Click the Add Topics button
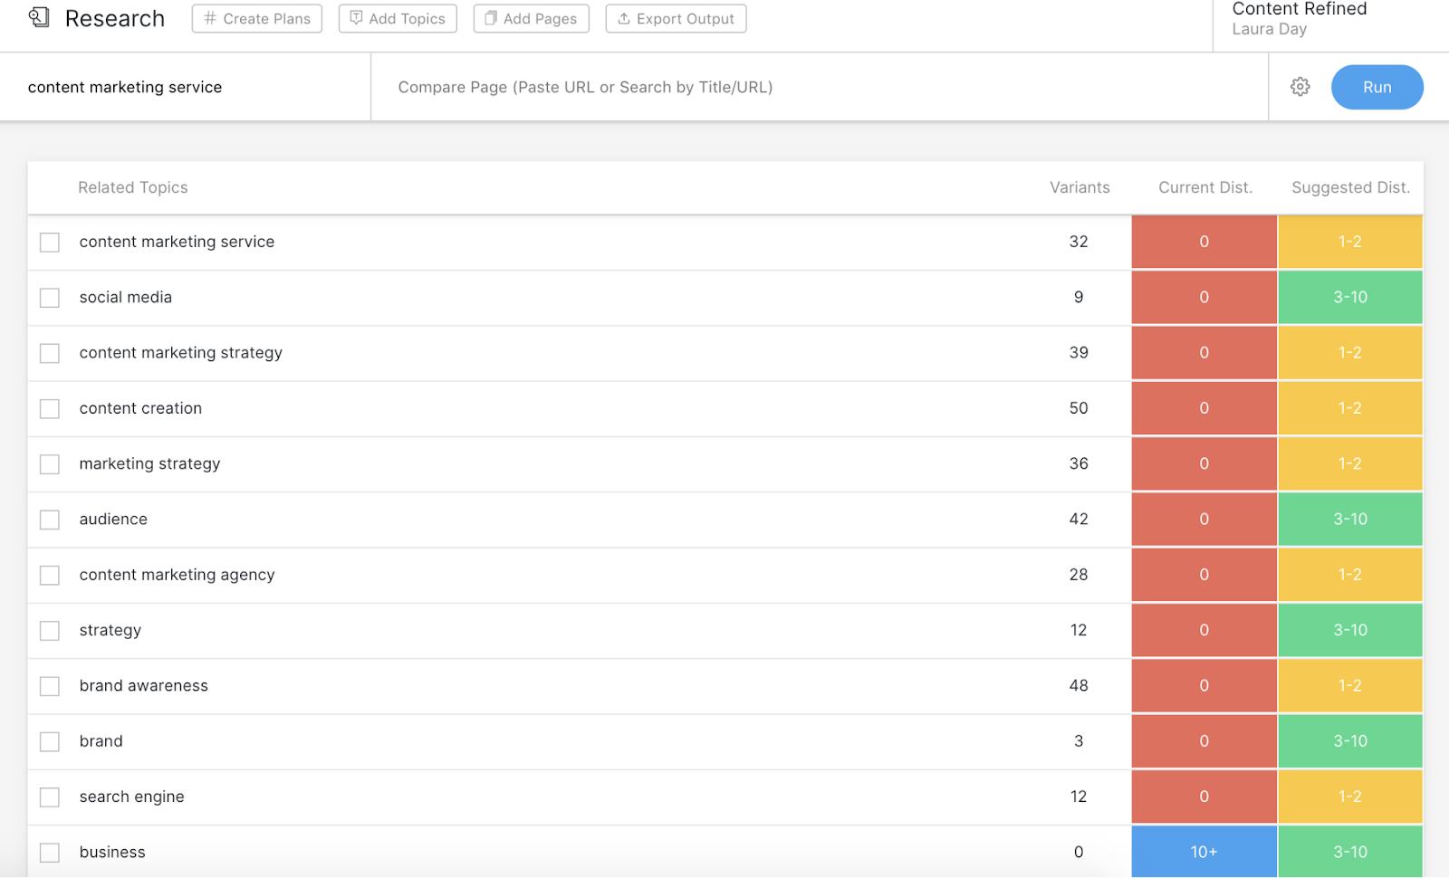This screenshot has height=878, width=1449. [398, 18]
